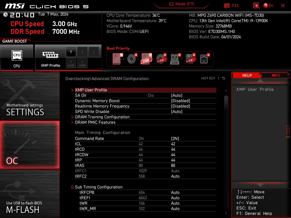
Task: Select XMP profile 1
Action: 71,52
